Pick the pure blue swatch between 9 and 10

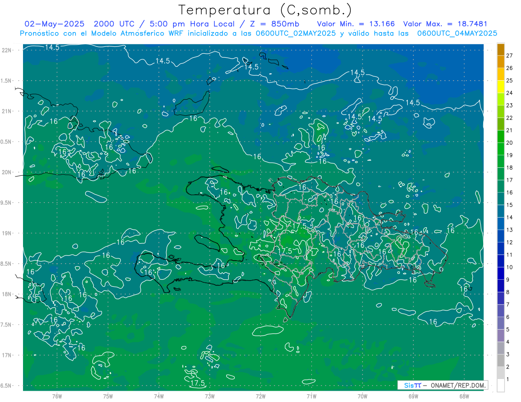click(501, 273)
